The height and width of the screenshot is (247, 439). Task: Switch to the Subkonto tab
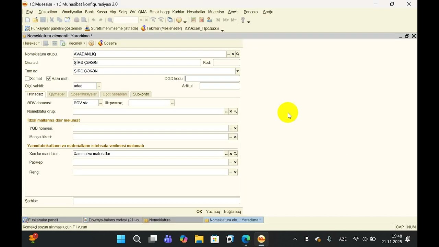(141, 94)
